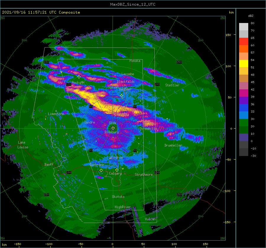266x248 pixels.
Task: Click the Lake Louise label
Action: [x=23, y=145]
